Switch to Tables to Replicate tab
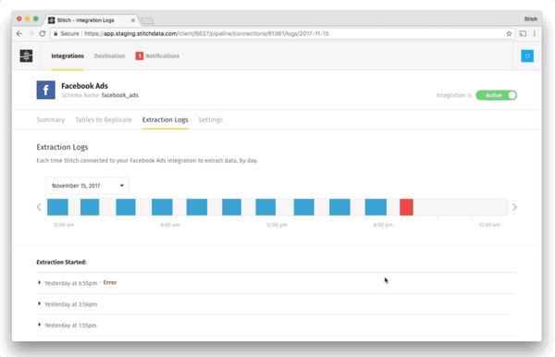The height and width of the screenshot is (357, 555). [x=104, y=119]
